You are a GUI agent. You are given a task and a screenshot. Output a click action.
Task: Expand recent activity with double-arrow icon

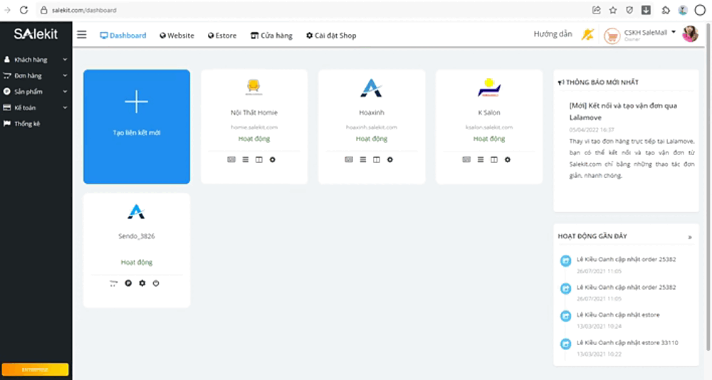[689, 237]
